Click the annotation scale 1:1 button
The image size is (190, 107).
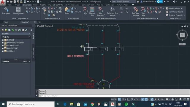(x=162, y=99)
